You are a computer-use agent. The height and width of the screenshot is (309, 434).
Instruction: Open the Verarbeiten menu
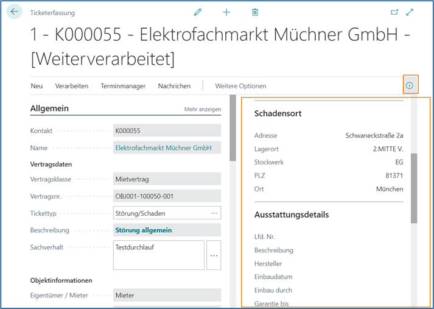click(x=72, y=86)
